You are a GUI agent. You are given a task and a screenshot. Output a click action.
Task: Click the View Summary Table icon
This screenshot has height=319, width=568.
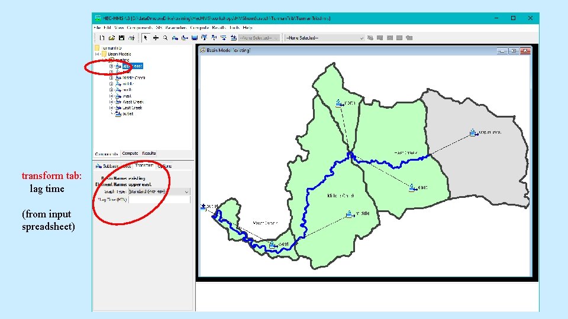click(399, 38)
